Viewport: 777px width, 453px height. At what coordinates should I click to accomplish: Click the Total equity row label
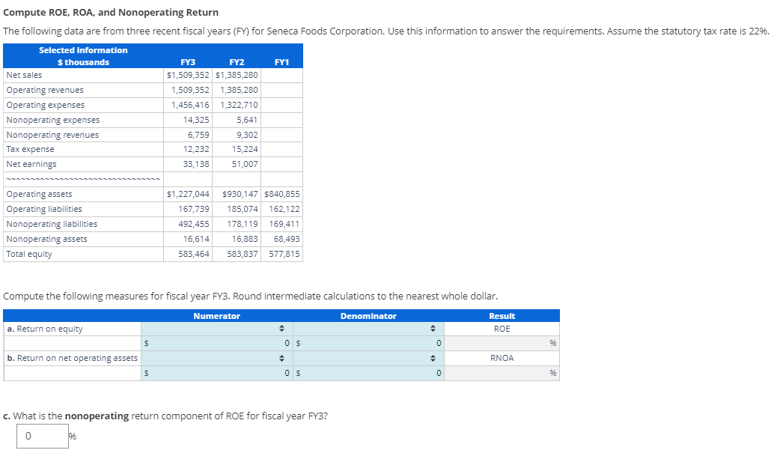(x=29, y=254)
